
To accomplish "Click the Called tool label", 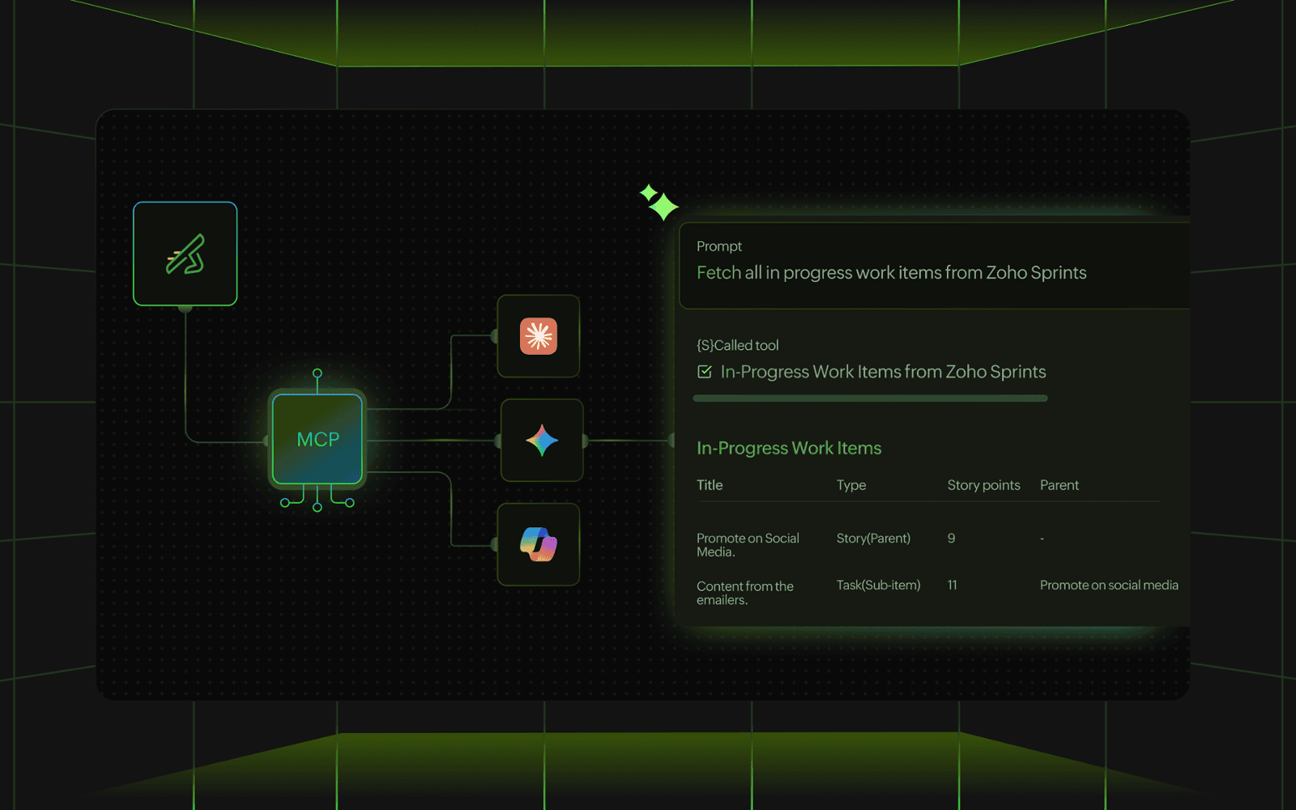I will click(x=737, y=345).
